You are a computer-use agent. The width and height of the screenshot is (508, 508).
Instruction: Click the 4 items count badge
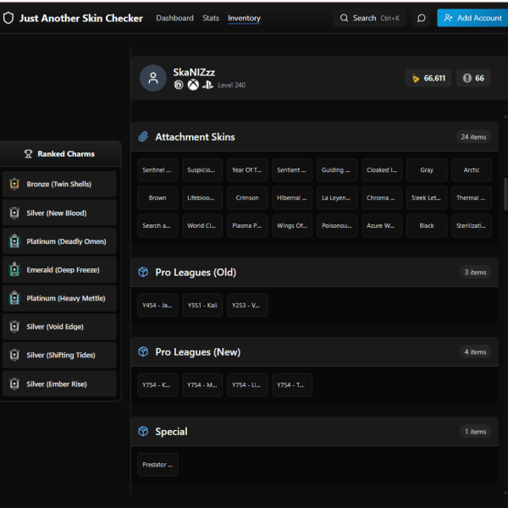tap(475, 352)
